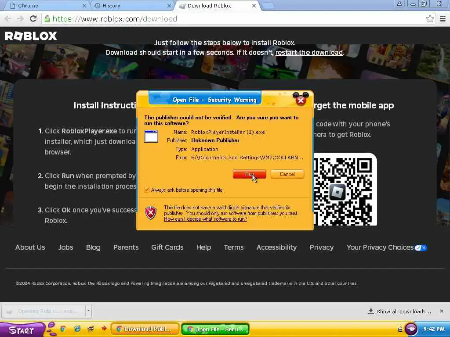The height and width of the screenshot is (337, 450).
Task: Click the browser forward arrow
Action: point(20,19)
